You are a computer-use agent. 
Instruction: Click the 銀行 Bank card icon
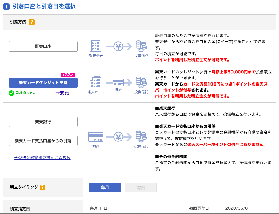tap(96, 137)
